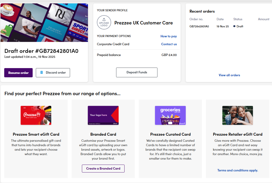
Task: Open Terms and conditions apply link
Action: point(238,170)
